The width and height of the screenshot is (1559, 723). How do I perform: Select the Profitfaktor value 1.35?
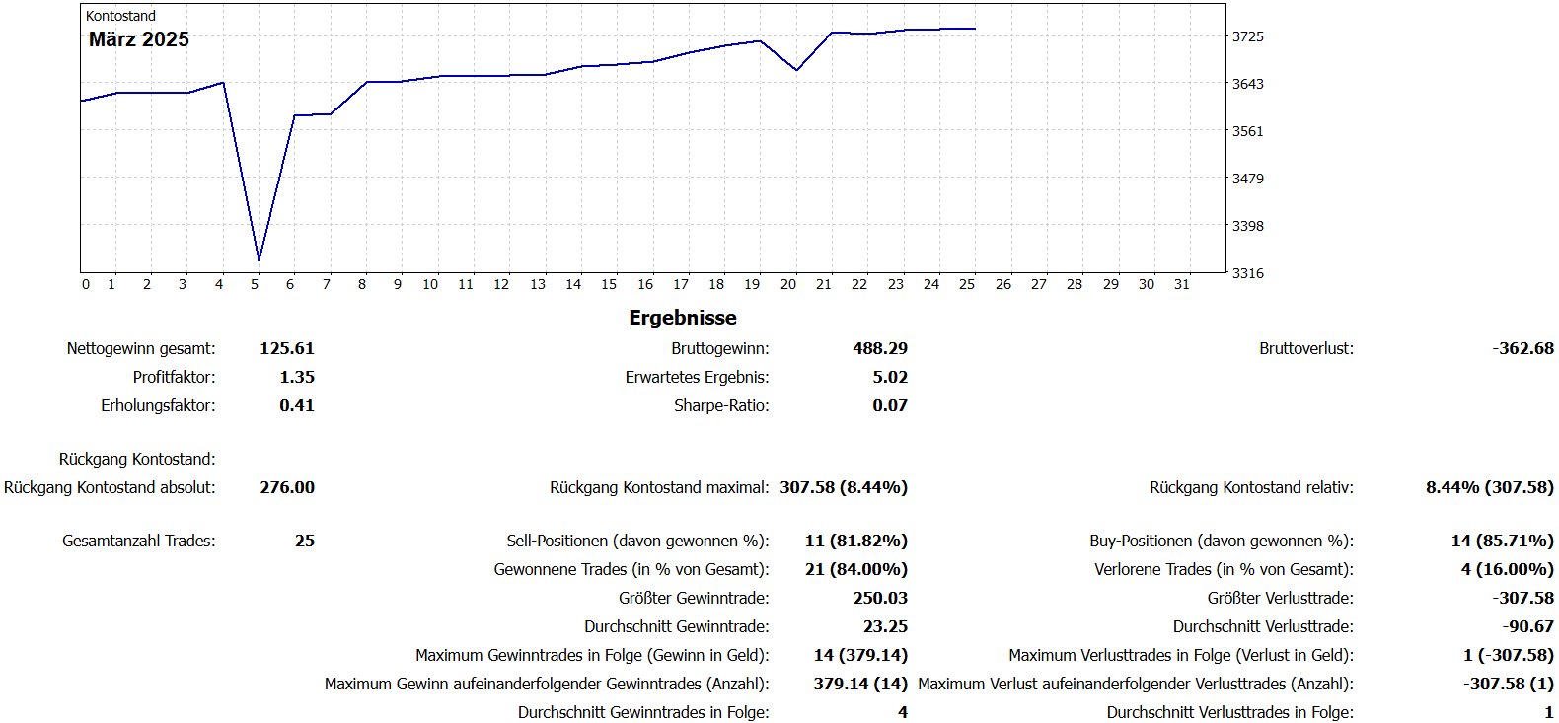pyautogui.click(x=297, y=377)
